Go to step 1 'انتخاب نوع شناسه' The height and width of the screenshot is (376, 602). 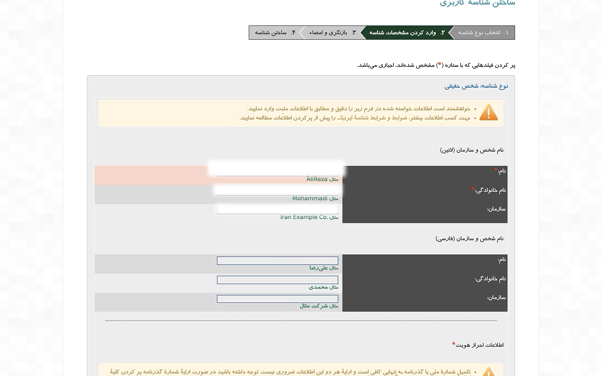coord(483,33)
